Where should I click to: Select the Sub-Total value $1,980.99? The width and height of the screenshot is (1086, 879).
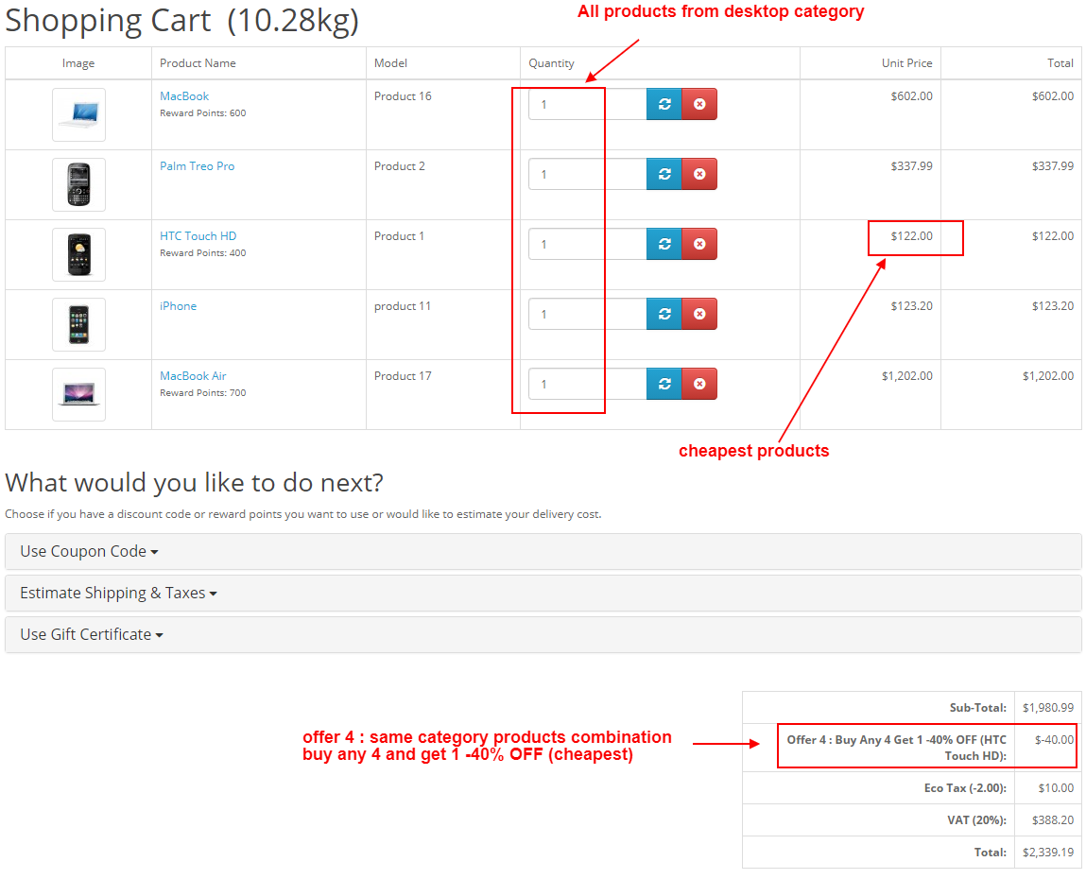click(x=1048, y=708)
